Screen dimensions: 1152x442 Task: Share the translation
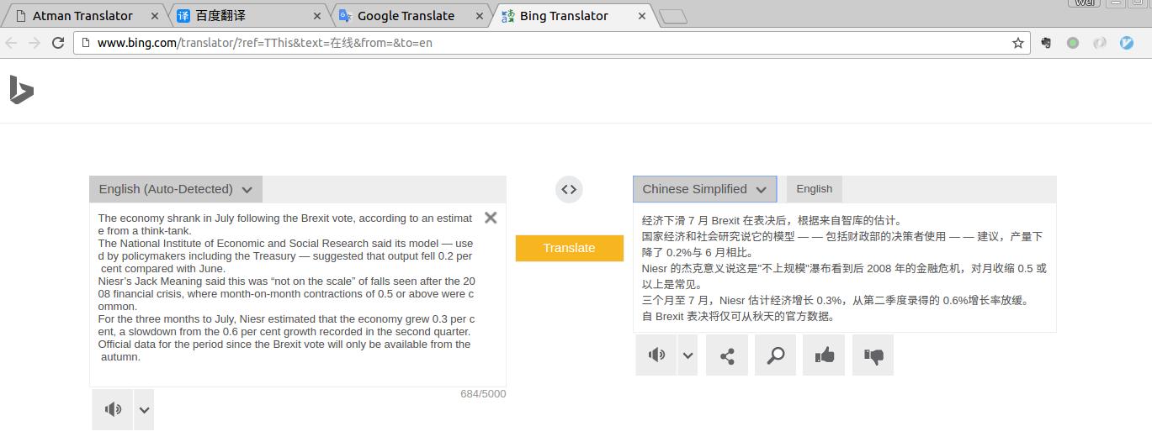(727, 355)
